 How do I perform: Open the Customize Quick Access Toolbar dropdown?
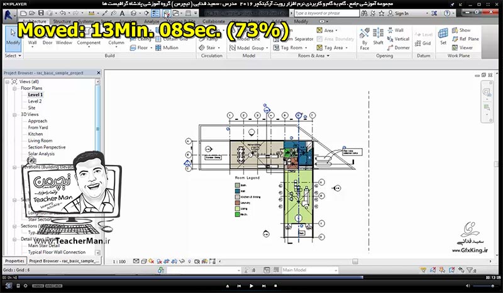(196, 13)
